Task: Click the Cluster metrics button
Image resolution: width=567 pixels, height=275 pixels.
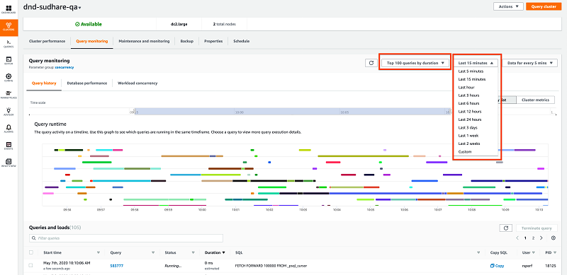Action: click(536, 100)
